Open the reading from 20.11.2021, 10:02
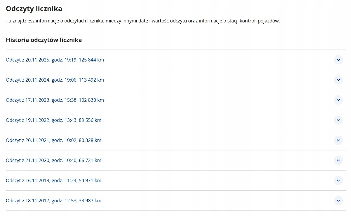 pos(53,140)
